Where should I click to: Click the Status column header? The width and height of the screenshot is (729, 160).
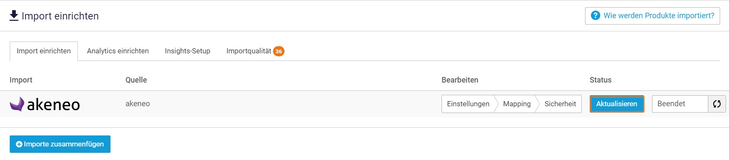[600, 80]
